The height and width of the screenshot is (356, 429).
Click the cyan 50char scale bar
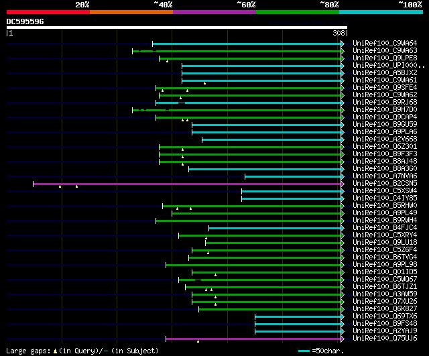[x=304, y=351]
